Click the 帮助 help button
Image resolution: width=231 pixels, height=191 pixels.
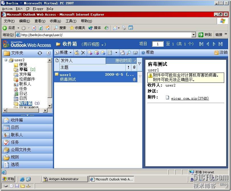147,52
